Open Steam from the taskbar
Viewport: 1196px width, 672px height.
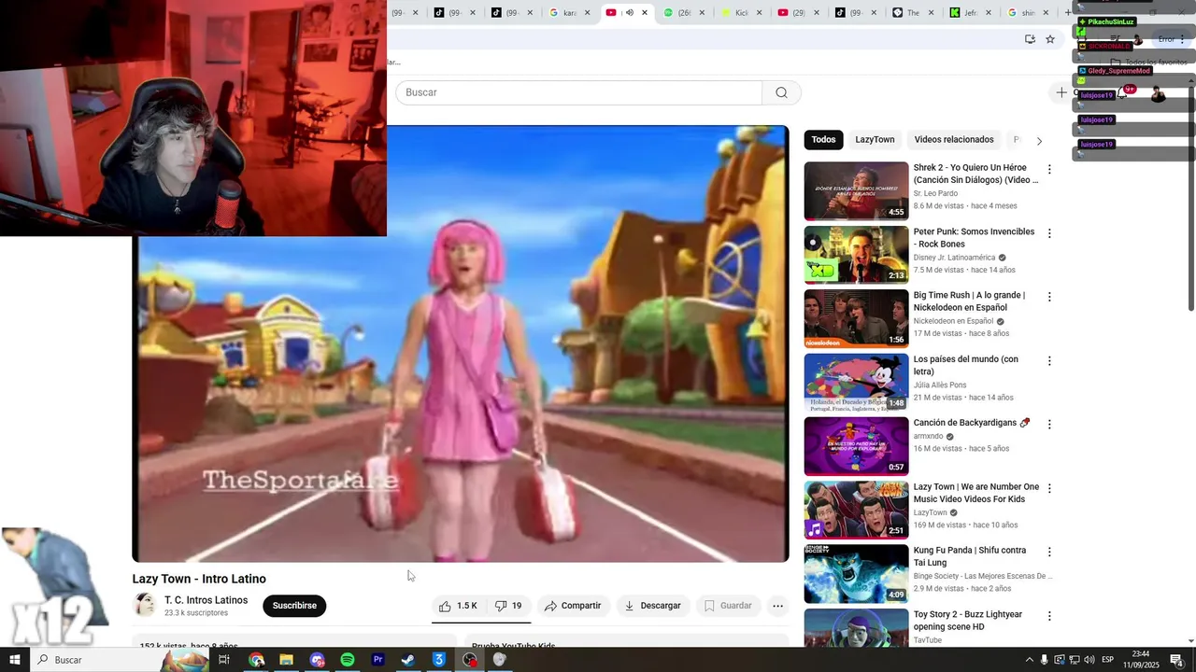point(408,660)
